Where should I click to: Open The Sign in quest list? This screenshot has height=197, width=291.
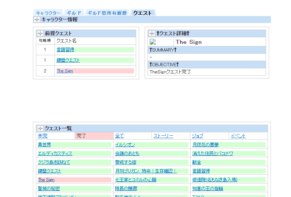[x=46, y=180]
